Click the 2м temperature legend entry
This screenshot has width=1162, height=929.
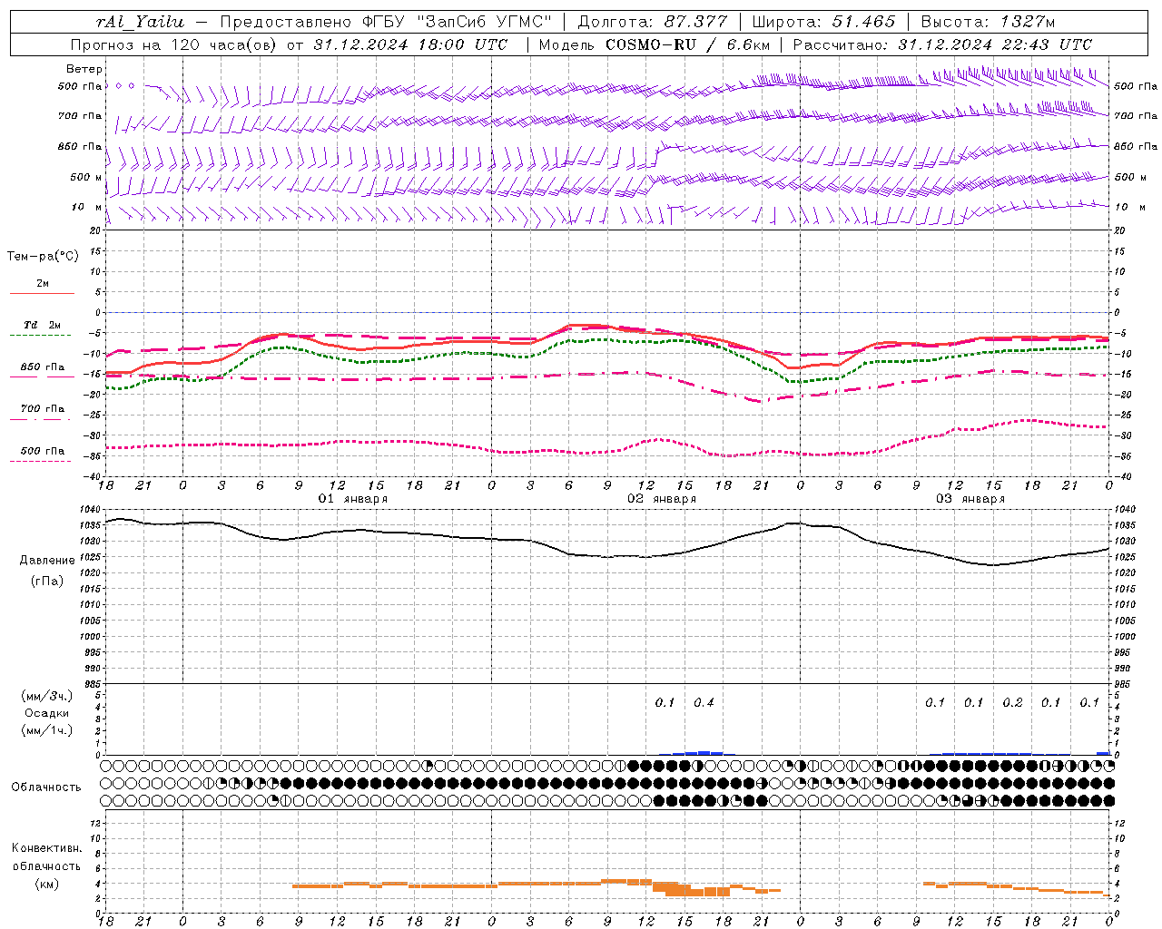click(43, 284)
